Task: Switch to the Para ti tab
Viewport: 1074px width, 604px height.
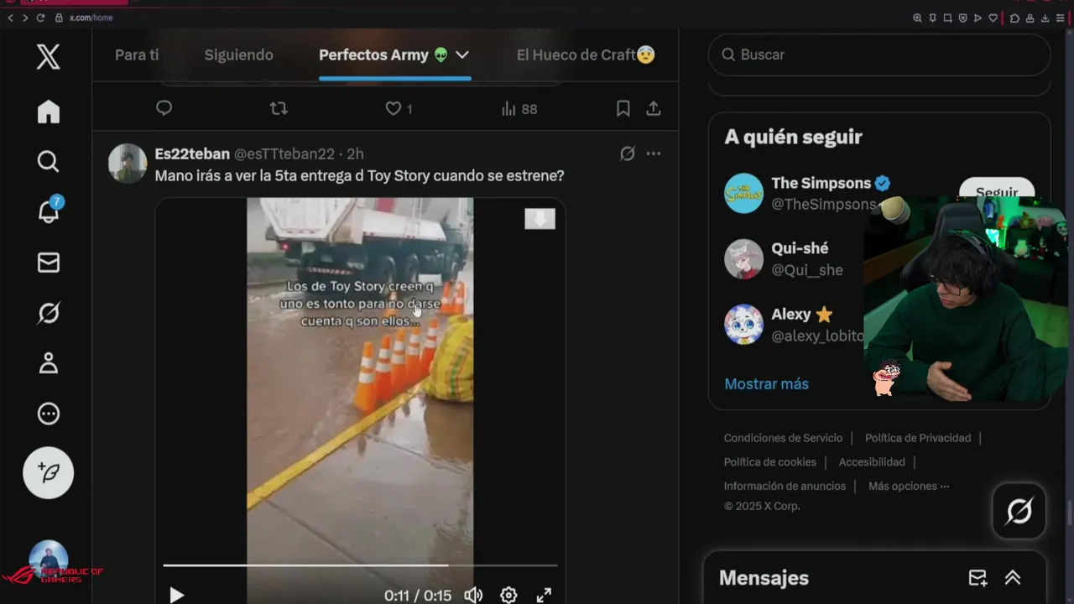Action: (x=137, y=55)
